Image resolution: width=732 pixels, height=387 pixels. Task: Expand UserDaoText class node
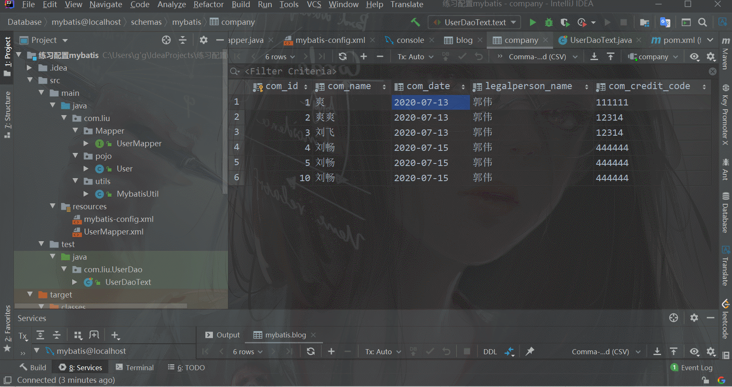click(x=74, y=282)
